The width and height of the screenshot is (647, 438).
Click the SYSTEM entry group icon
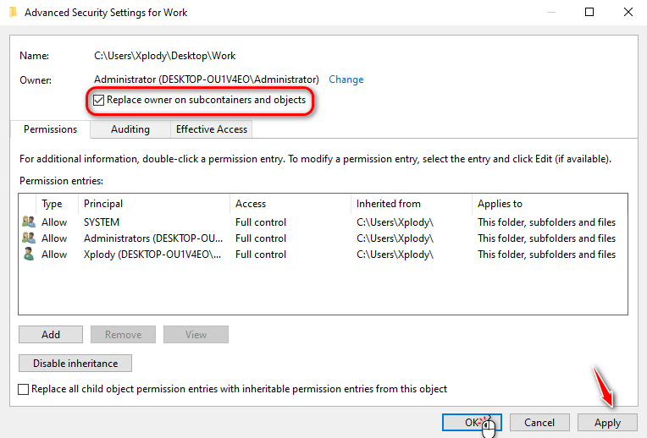point(29,222)
